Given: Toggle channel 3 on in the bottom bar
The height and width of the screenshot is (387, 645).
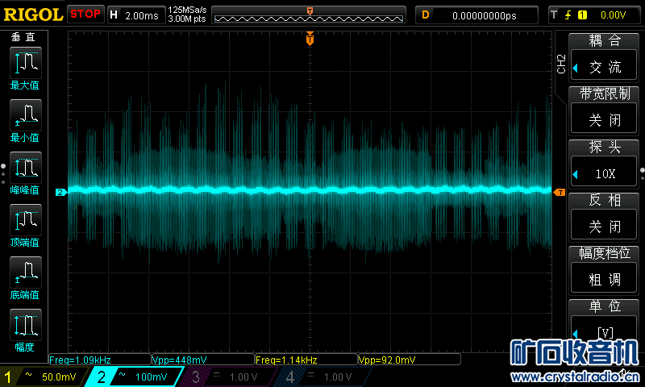Looking at the screenshot, I should pos(229,377).
